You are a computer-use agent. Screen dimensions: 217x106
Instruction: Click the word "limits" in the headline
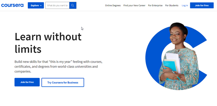click(x=28, y=49)
